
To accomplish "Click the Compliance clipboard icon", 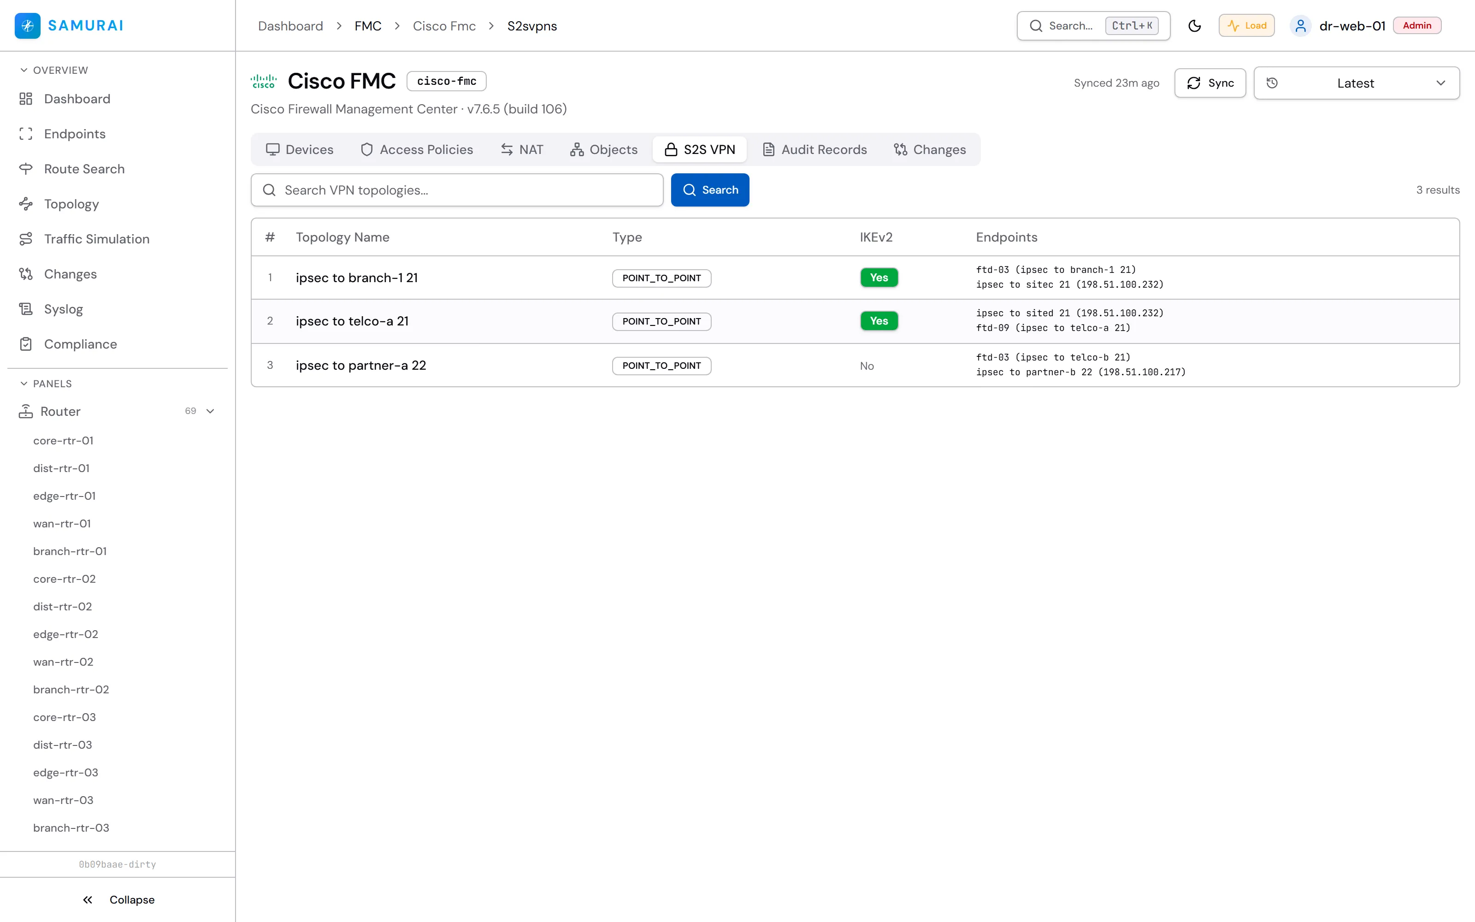I will tap(26, 344).
